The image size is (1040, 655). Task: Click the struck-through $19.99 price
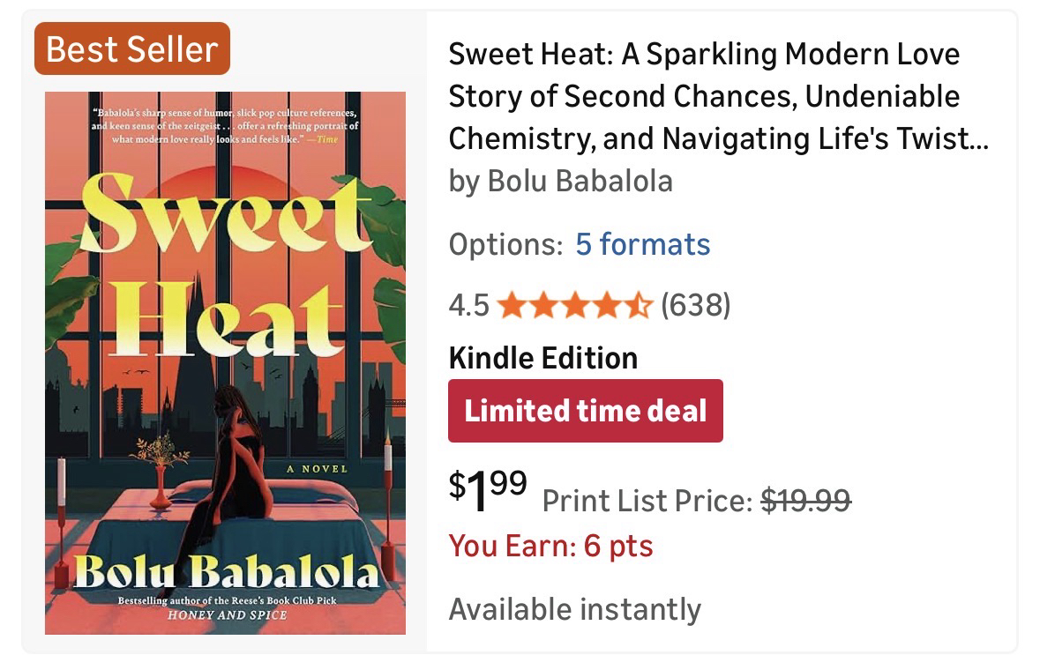click(x=806, y=501)
